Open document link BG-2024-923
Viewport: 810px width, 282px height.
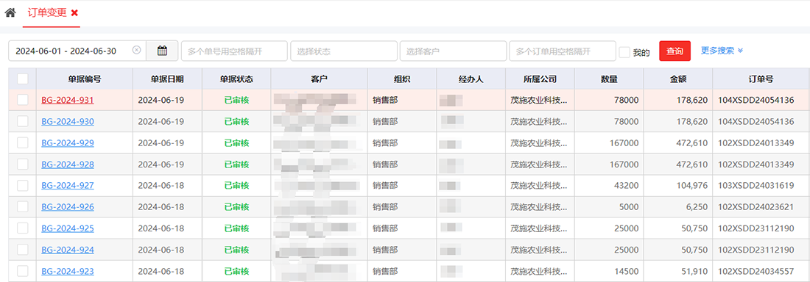[x=68, y=271]
